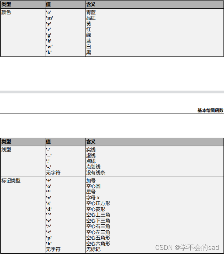The image size is (224, 254).
Task: Click the meaning text '空心六角形'
Action: 98,244
